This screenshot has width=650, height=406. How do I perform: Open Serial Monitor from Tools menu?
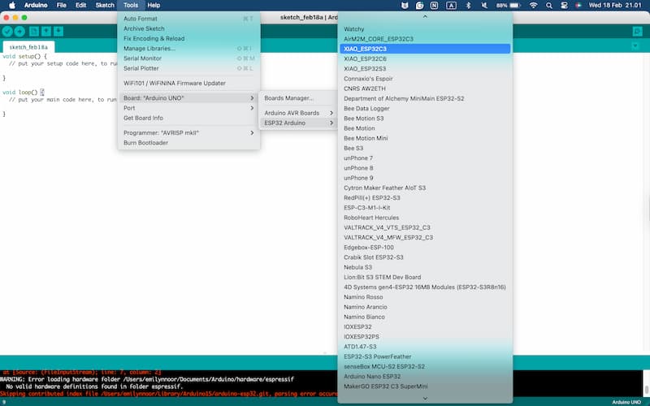coord(189,58)
